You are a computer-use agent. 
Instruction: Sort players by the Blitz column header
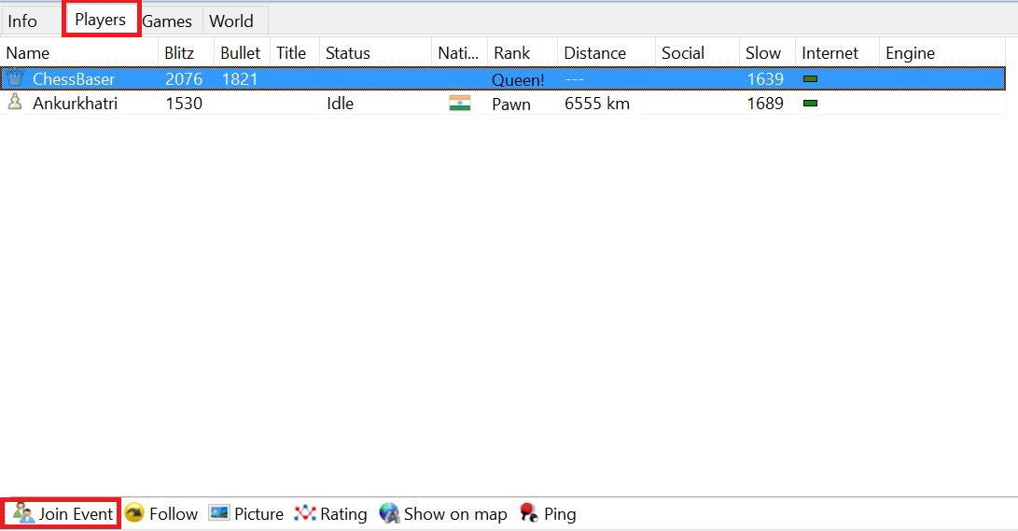[179, 53]
